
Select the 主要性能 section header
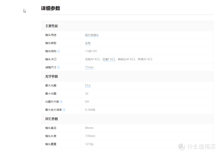tap(51, 26)
